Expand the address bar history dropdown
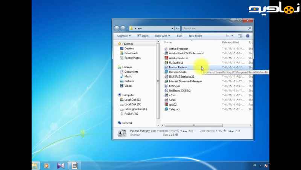Screen dimensions: 301x170 pyautogui.click(x=172, y=29)
